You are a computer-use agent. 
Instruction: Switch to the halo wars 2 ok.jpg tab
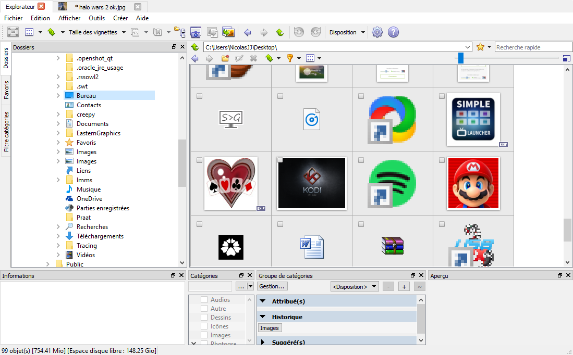click(x=100, y=7)
